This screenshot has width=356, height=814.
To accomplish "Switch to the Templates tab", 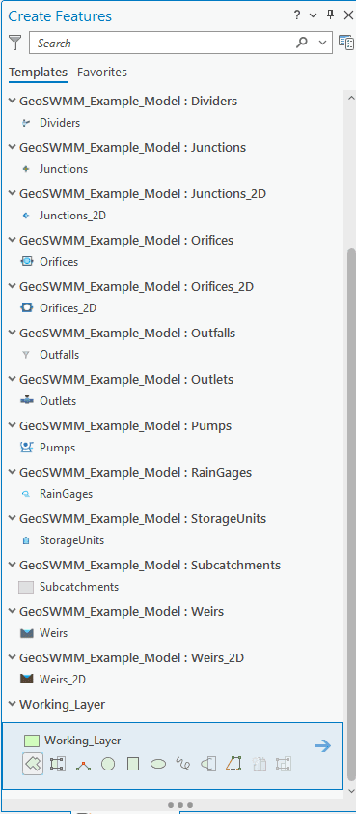I will click(x=38, y=73).
